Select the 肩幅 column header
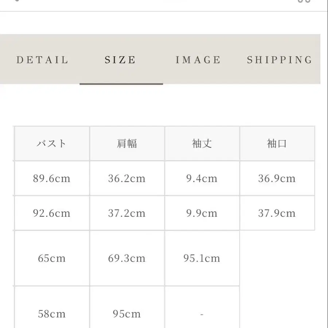 click(127, 143)
